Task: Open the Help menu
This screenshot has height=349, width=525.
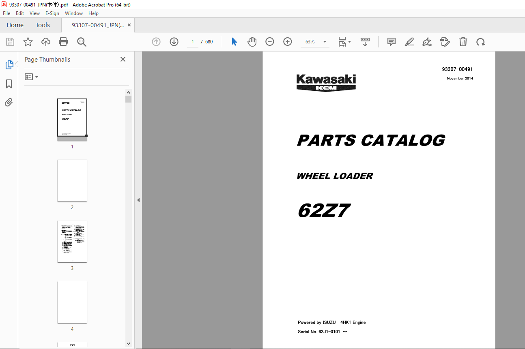Action: (x=93, y=13)
